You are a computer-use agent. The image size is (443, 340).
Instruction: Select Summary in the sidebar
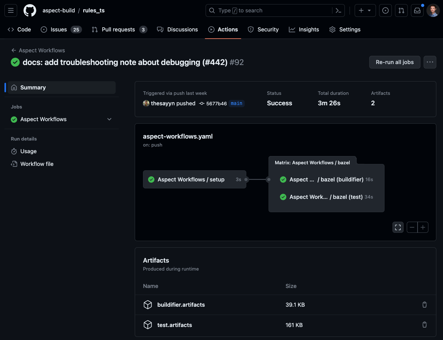pos(62,88)
